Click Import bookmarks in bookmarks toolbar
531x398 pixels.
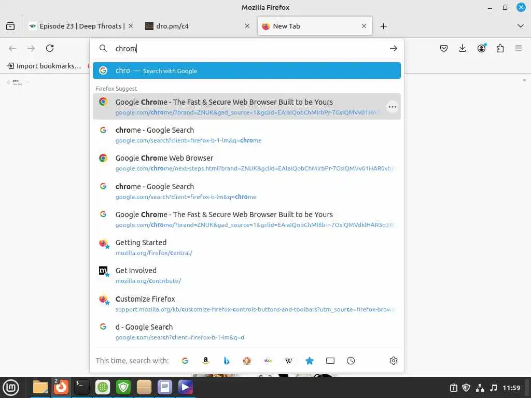(x=45, y=66)
